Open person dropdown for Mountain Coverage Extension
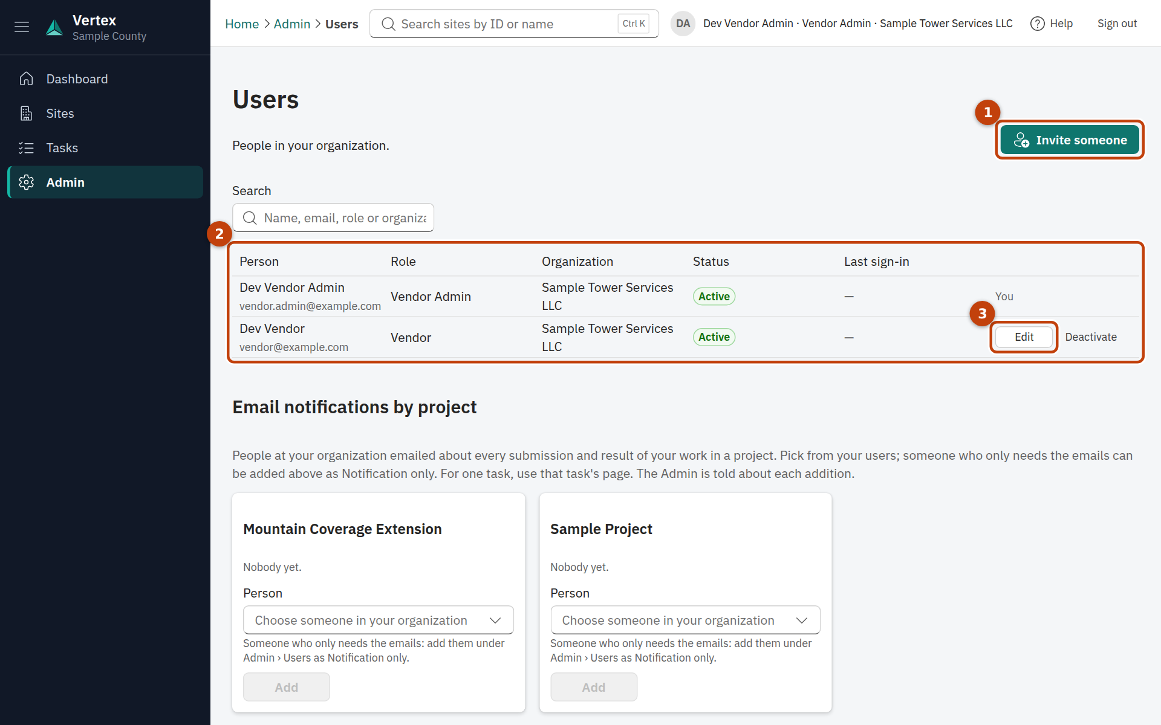The height and width of the screenshot is (725, 1161). [x=379, y=620]
